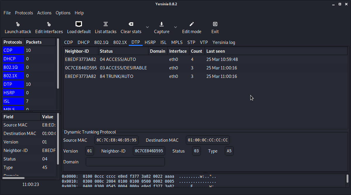This screenshot has width=351, height=195.
Task: Click the Version input field
Action: tap(90, 151)
